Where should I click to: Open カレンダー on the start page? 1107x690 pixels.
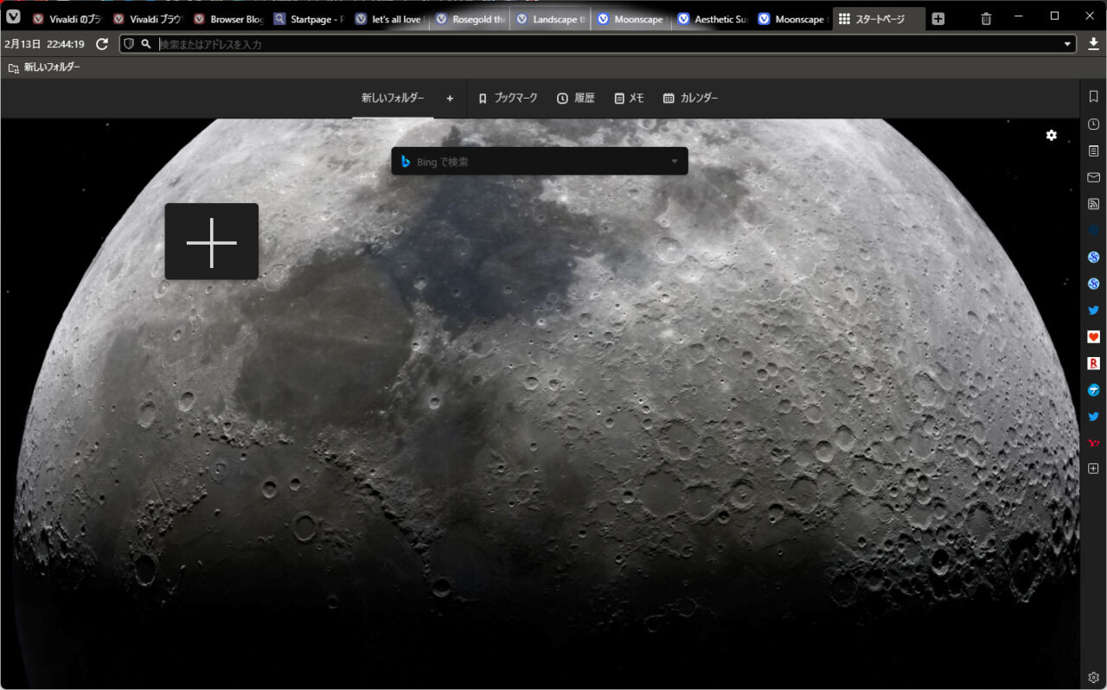tap(690, 99)
